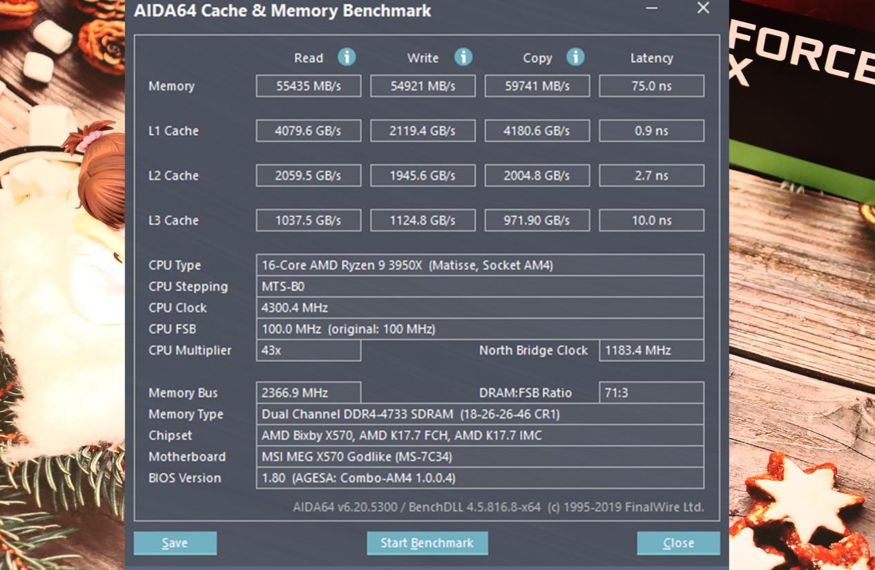This screenshot has height=570, width=875.
Task: Open the Copy column info icon
Action: click(575, 57)
